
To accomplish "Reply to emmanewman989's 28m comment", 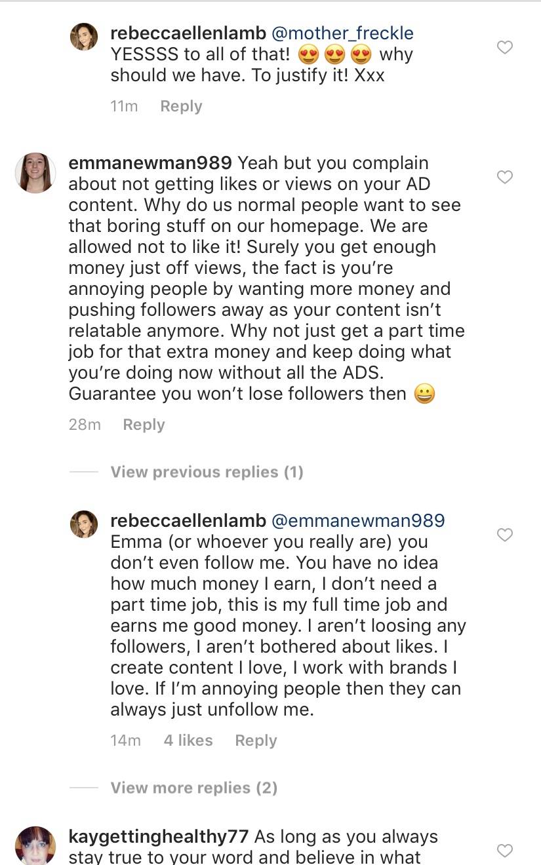I will click(144, 425).
